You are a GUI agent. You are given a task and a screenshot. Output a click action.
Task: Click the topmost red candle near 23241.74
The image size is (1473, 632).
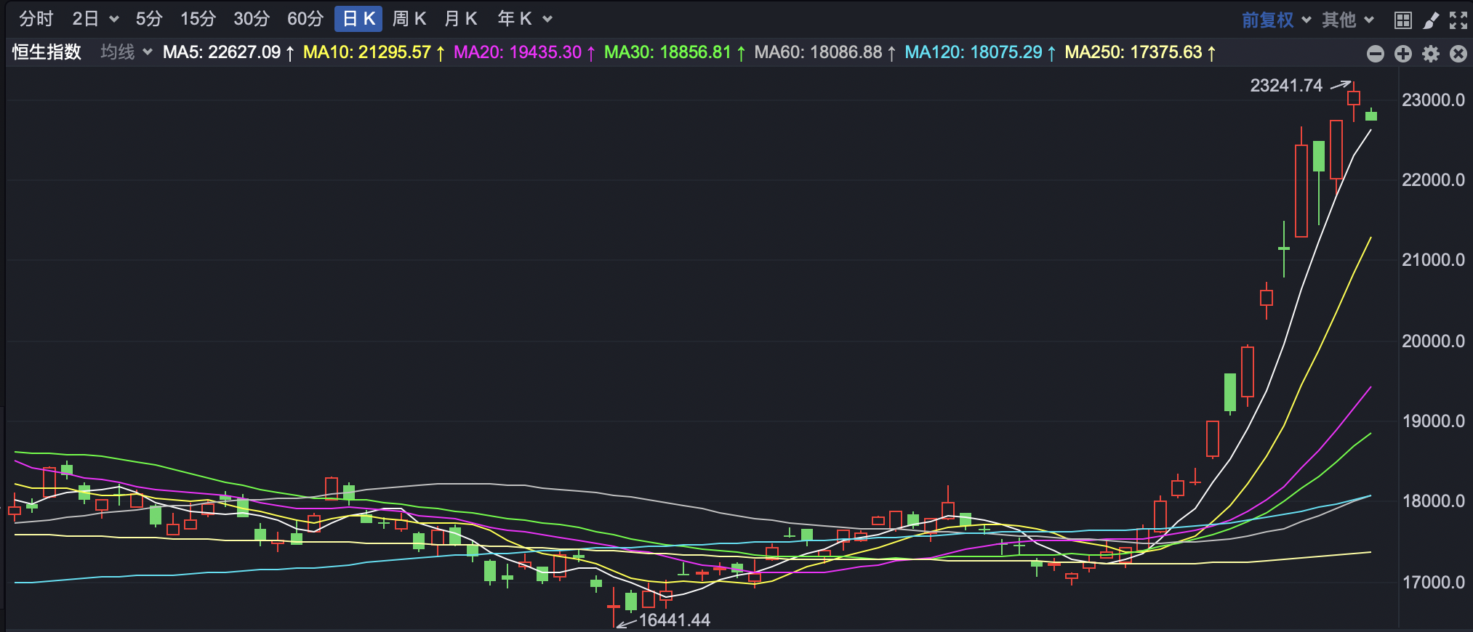[x=1354, y=99]
